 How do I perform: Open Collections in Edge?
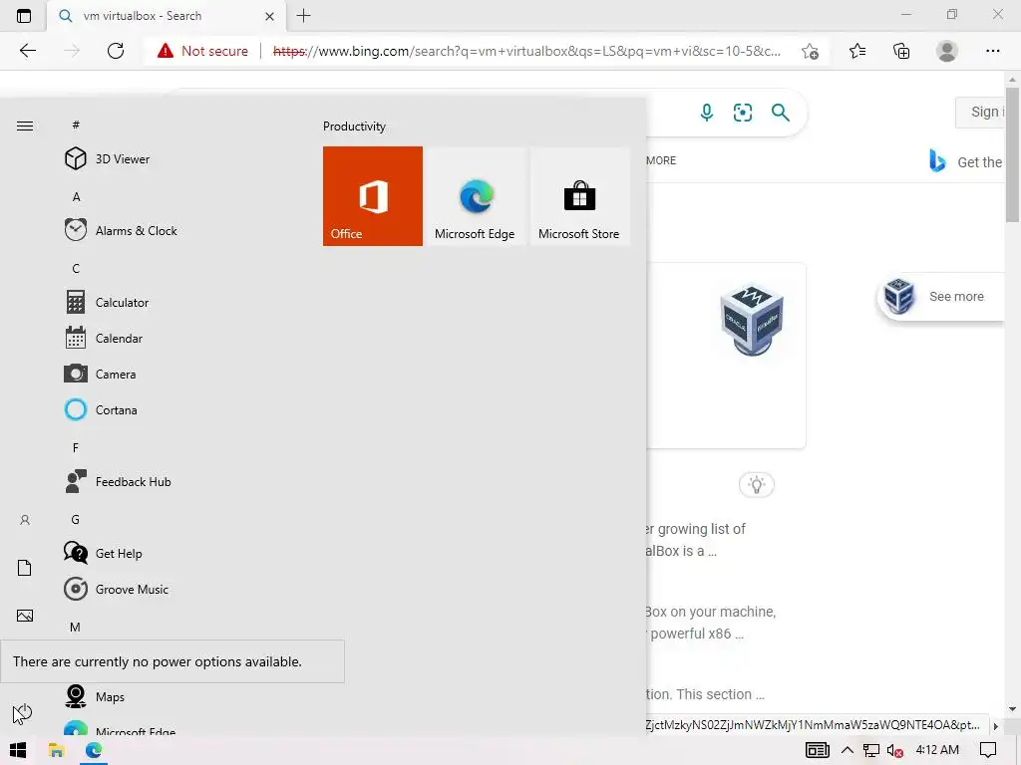pos(901,51)
